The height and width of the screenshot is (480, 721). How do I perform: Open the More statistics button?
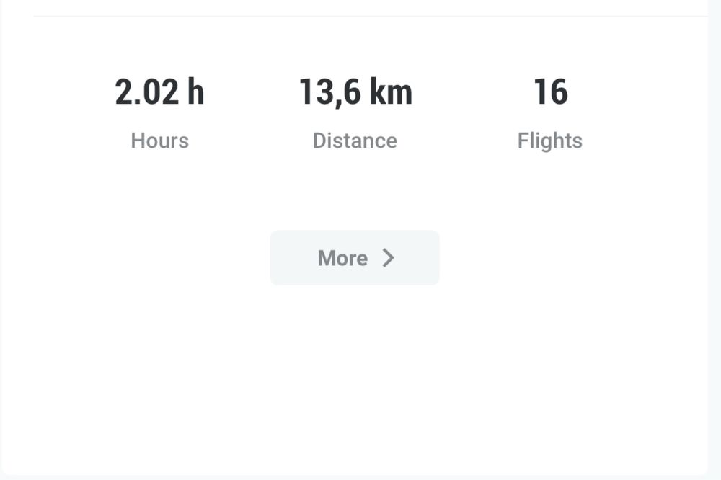pos(355,257)
